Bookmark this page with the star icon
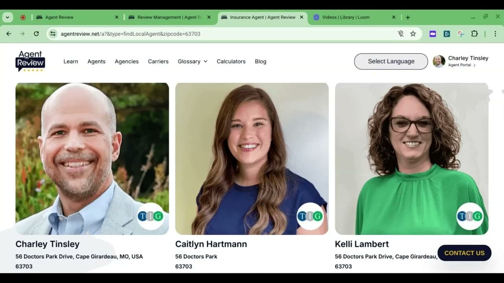The image size is (504, 283). click(x=413, y=34)
